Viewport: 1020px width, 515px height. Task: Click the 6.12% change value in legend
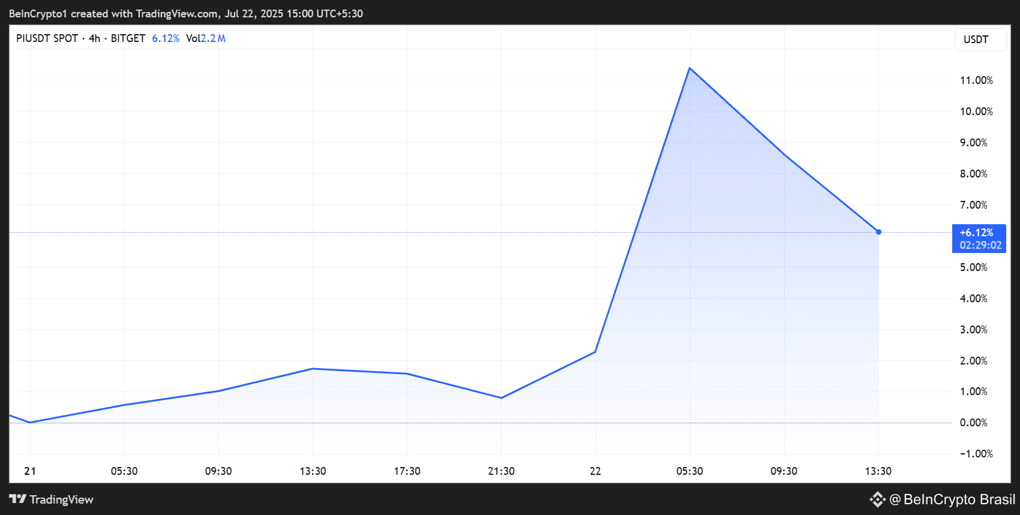coord(166,38)
